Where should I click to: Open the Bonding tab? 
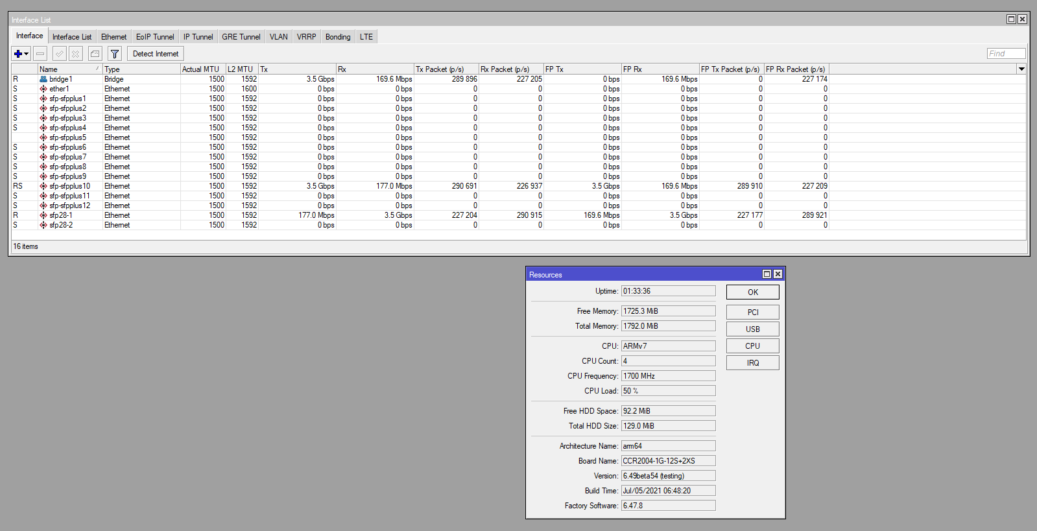[x=338, y=37]
